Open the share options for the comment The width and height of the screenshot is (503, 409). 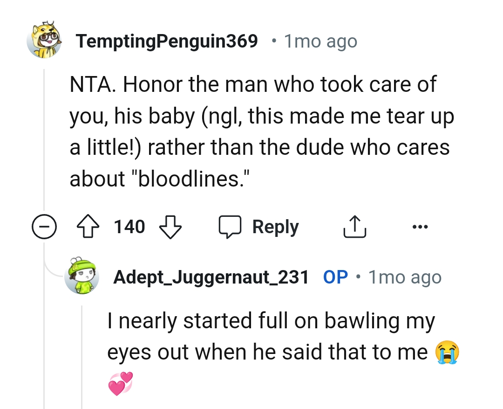[x=355, y=226]
